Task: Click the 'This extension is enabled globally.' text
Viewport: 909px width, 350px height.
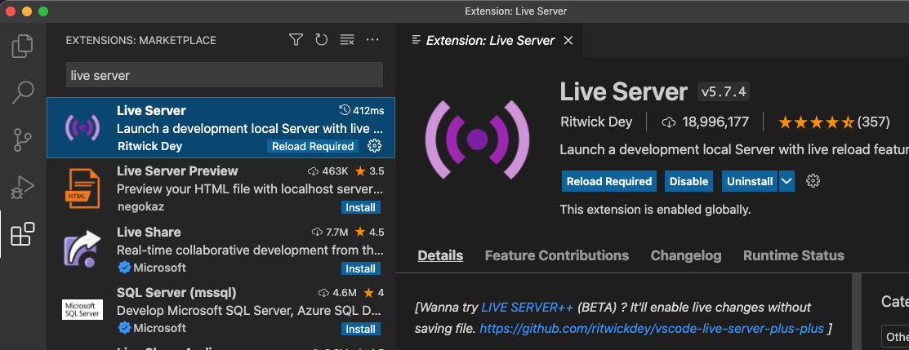Action: tap(655, 210)
